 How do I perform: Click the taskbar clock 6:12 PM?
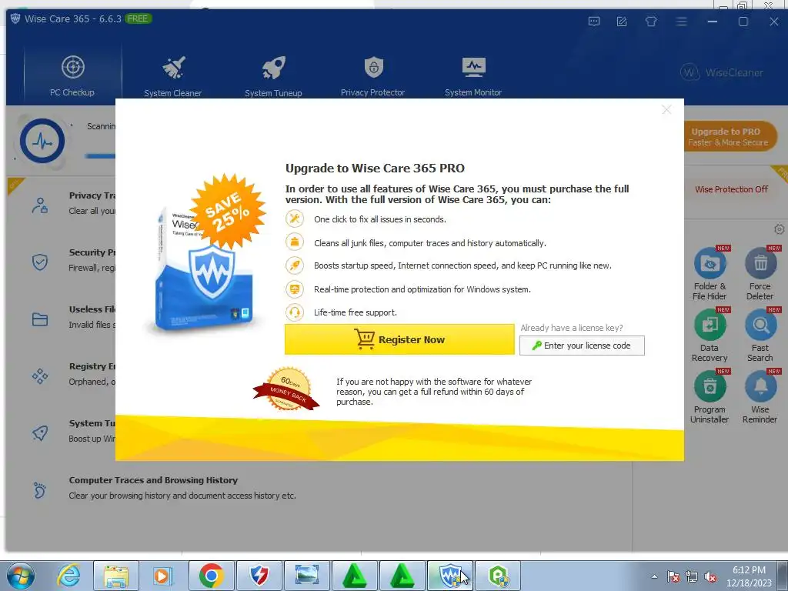749,576
